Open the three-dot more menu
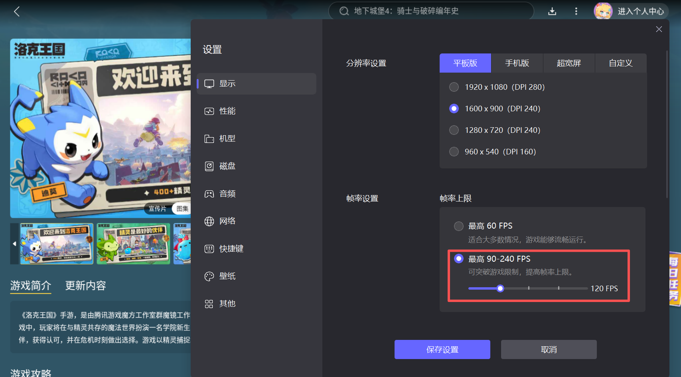 [576, 11]
